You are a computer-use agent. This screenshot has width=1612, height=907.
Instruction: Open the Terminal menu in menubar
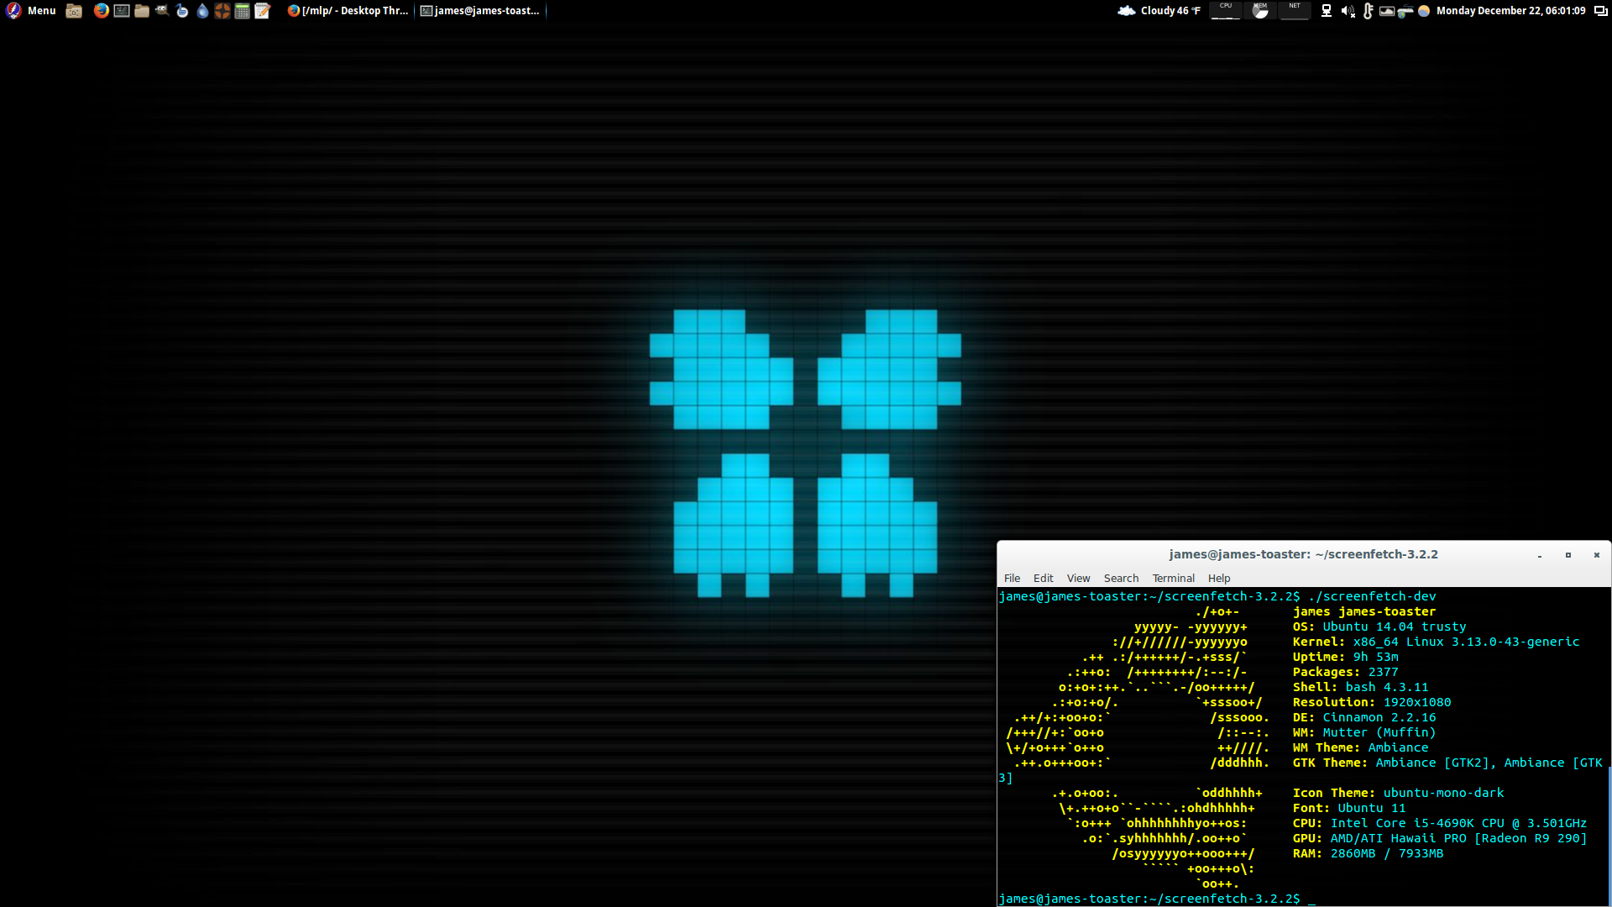tap(1173, 578)
